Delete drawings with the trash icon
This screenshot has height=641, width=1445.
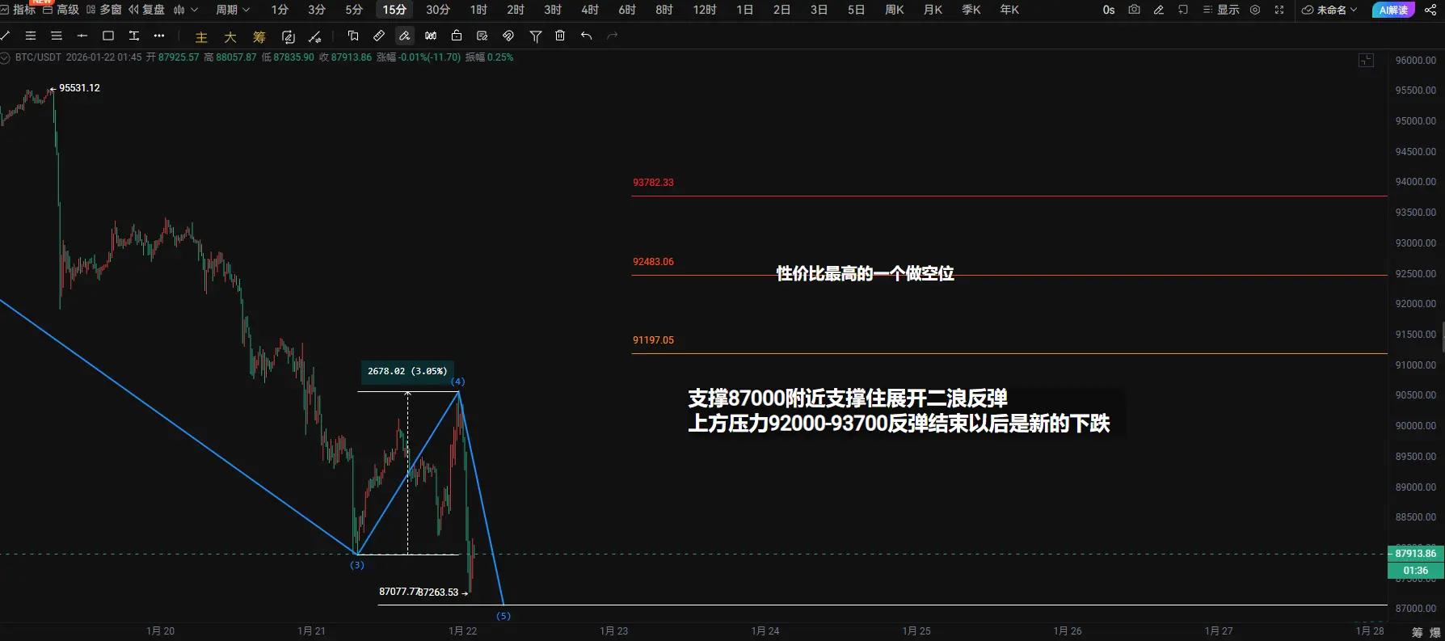point(560,36)
